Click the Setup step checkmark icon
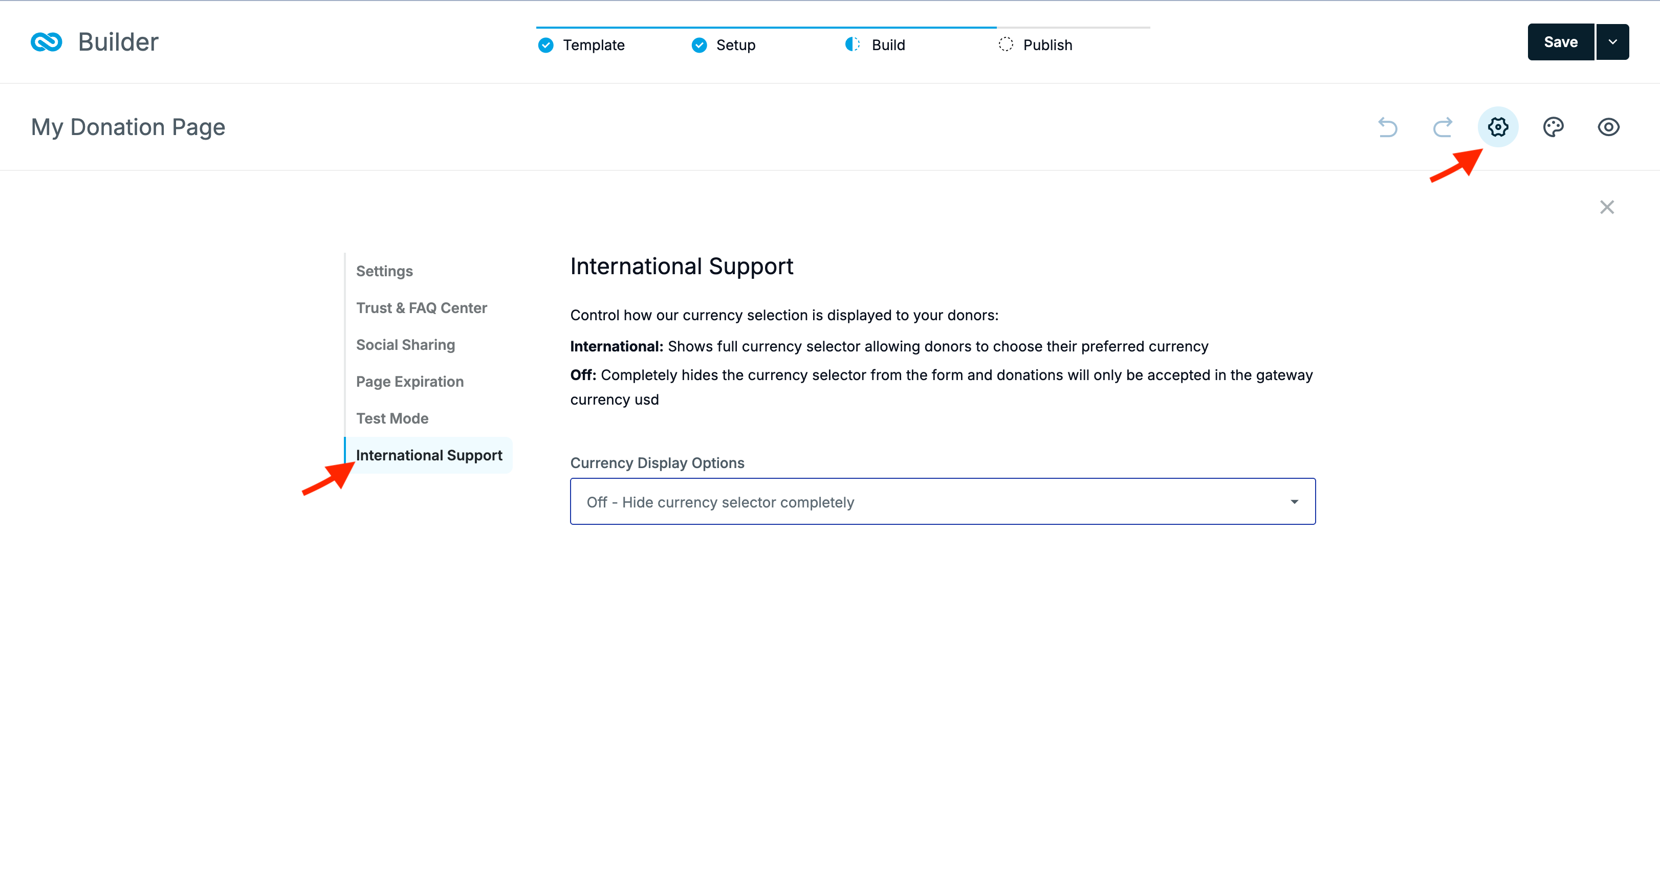1660x886 pixels. pos(699,45)
